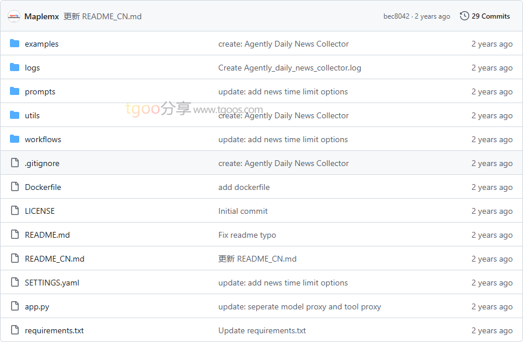The height and width of the screenshot is (342, 523).
Task: Open SETTINGS.yaml file
Action: tap(52, 283)
